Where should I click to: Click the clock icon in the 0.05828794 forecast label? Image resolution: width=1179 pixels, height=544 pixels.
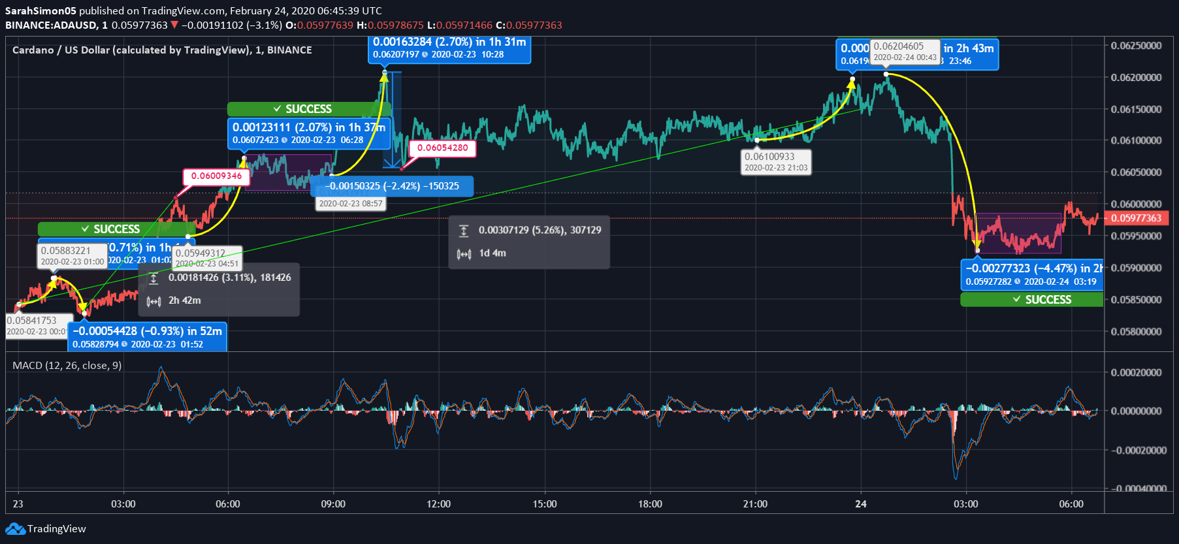[124, 344]
